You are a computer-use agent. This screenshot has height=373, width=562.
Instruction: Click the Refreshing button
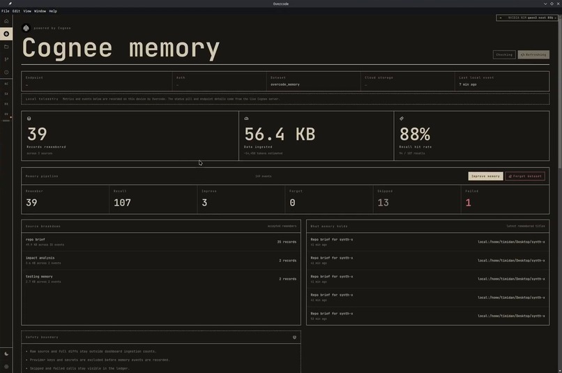coord(533,54)
